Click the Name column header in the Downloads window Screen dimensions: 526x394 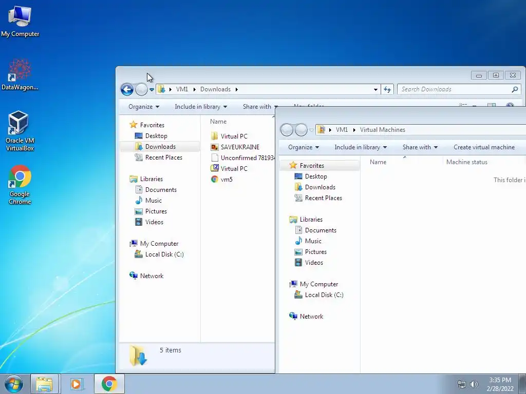pyautogui.click(x=218, y=122)
